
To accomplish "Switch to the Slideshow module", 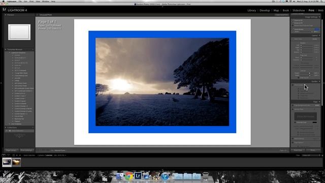I will 299,10.
